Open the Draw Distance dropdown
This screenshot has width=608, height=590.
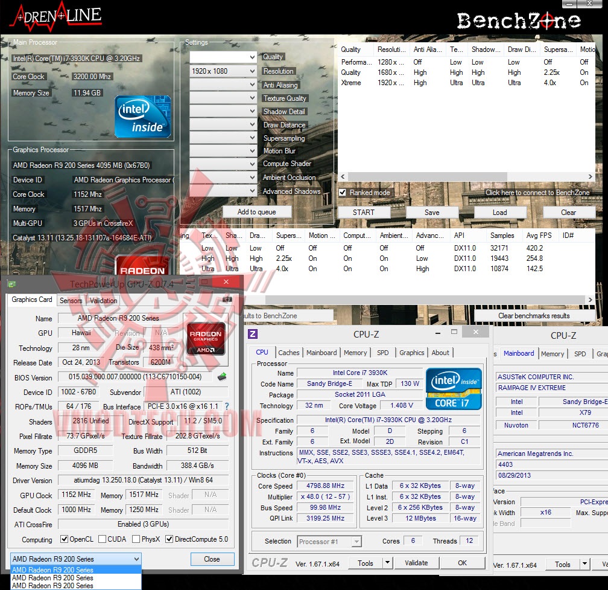coord(223,124)
